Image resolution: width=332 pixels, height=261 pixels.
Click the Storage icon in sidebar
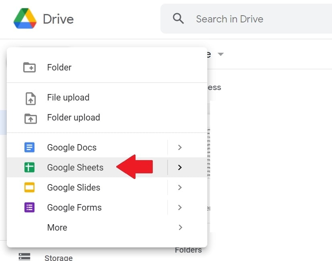pos(24,257)
